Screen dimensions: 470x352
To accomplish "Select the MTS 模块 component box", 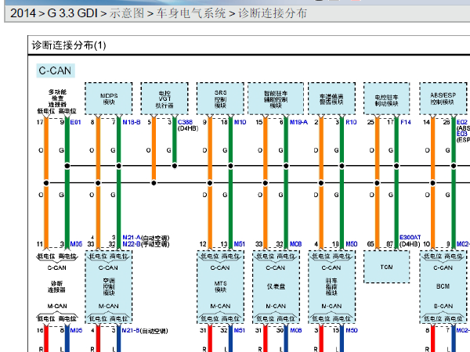I will click(220, 287).
